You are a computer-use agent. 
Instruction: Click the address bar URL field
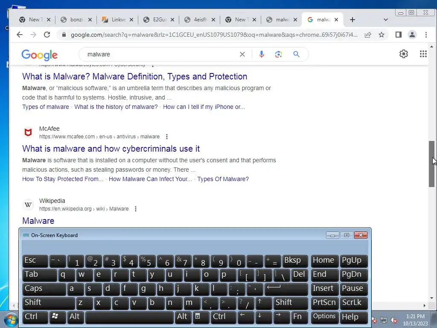(214, 35)
